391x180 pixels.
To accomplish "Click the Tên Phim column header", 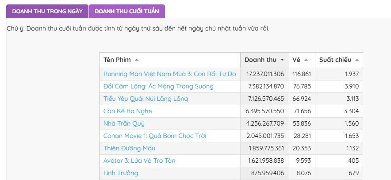I will 117,60.
